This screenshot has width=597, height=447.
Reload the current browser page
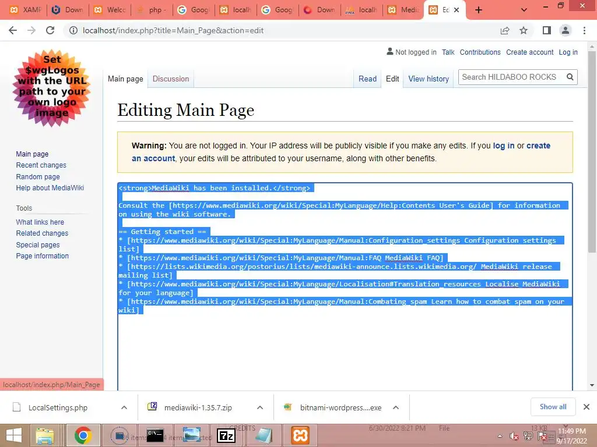[x=50, y=30]
